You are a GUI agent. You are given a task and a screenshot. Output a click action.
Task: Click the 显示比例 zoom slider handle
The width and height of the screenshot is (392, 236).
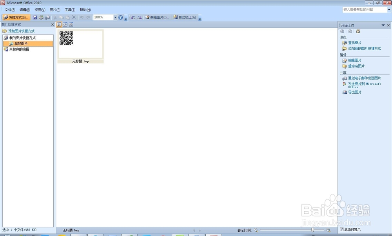(312, 230)
